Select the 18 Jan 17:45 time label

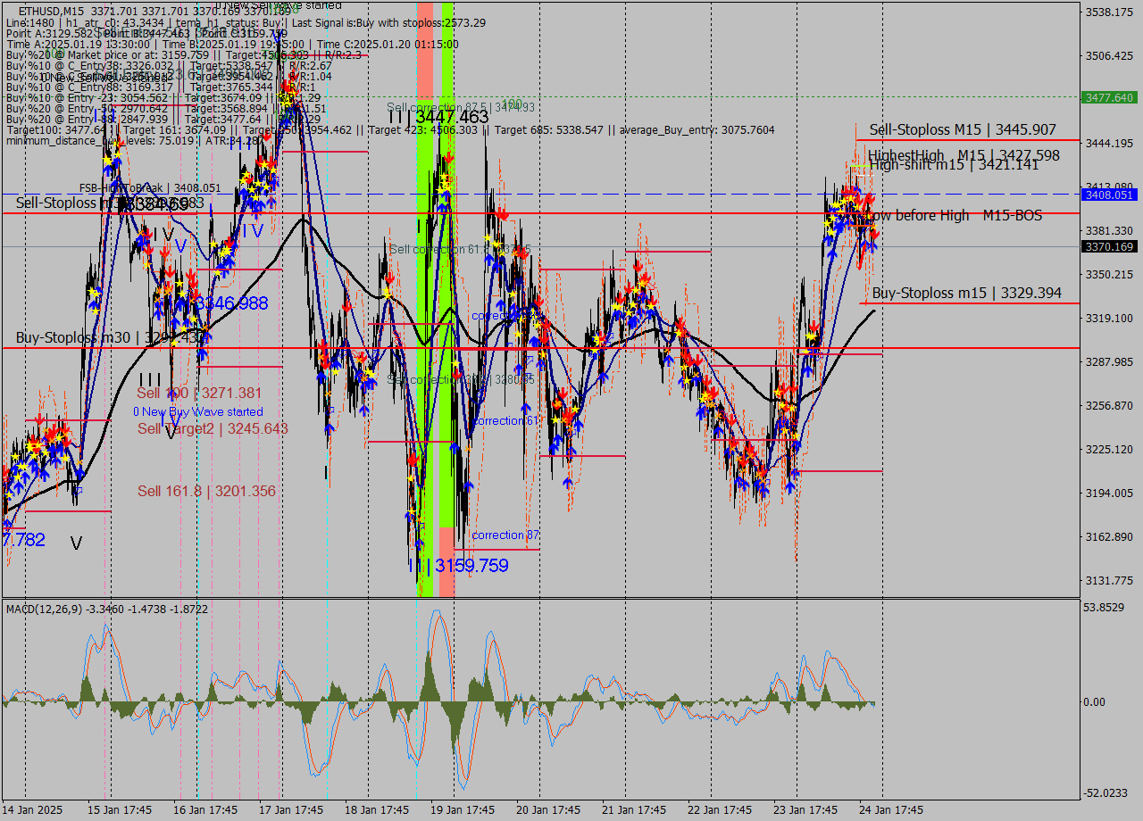[x=378, y=810]
